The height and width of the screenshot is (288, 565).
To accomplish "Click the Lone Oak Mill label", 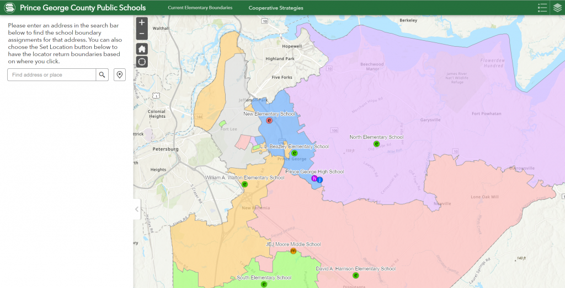I will tap(485, 197).
